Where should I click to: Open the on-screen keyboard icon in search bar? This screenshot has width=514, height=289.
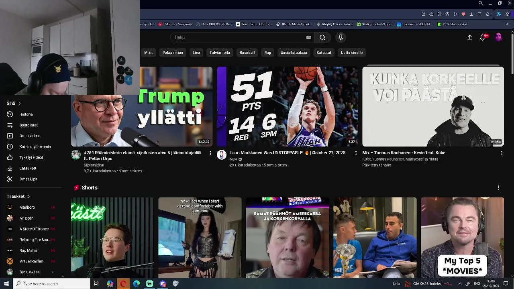point(308,37)
